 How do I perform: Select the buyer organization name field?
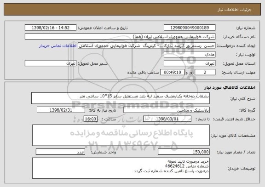click(120, 36)
